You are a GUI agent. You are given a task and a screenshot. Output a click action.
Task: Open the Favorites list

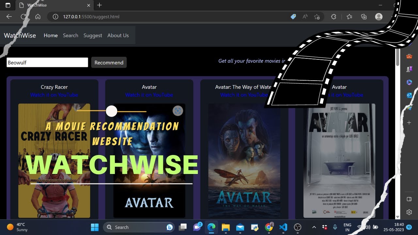[x=349, y=17]
